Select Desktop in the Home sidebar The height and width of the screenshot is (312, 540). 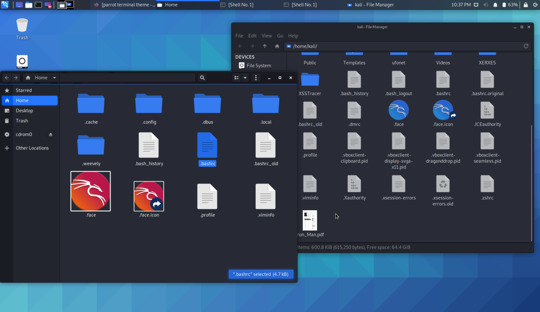pyautogui.click(x=30, y=111)
